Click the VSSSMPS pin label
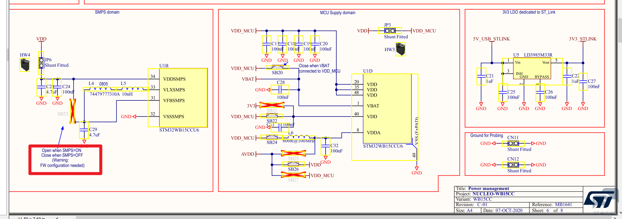The image size is (622, 219). [x=173, y=117]
